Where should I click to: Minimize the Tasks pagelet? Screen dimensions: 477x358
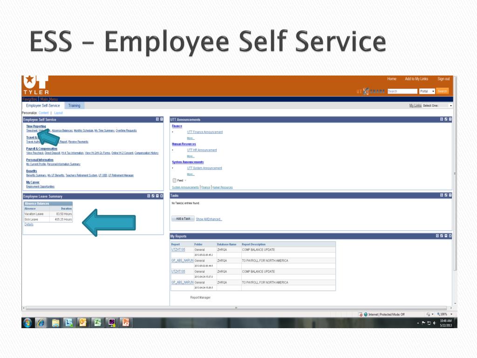pyautogui.click(x=450, y=195)
